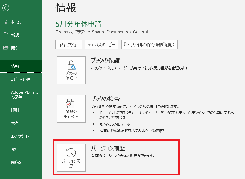The width and height of the screenshot is (245, 179).
Task: Click the カスタム XML データ bullet item
Action: point(115,124)
